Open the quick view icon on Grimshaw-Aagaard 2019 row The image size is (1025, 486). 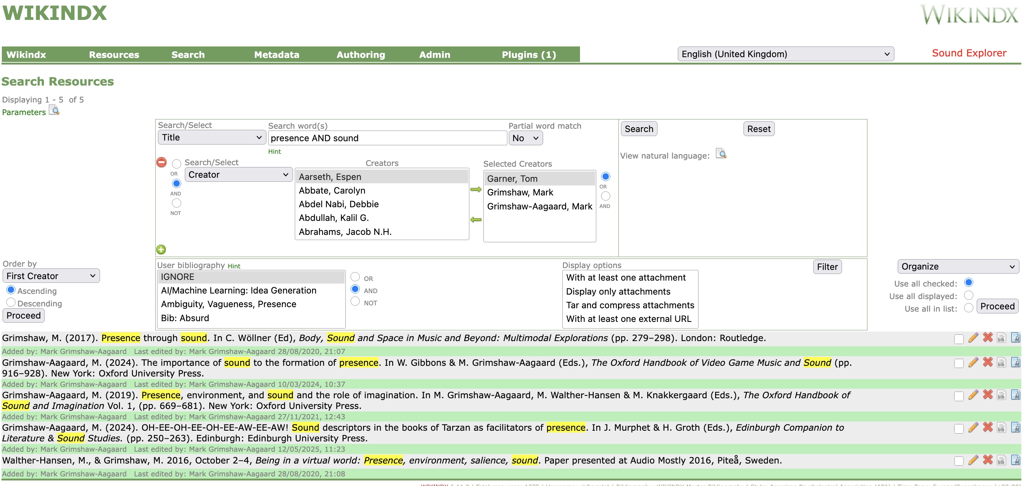pos(1015,395)
